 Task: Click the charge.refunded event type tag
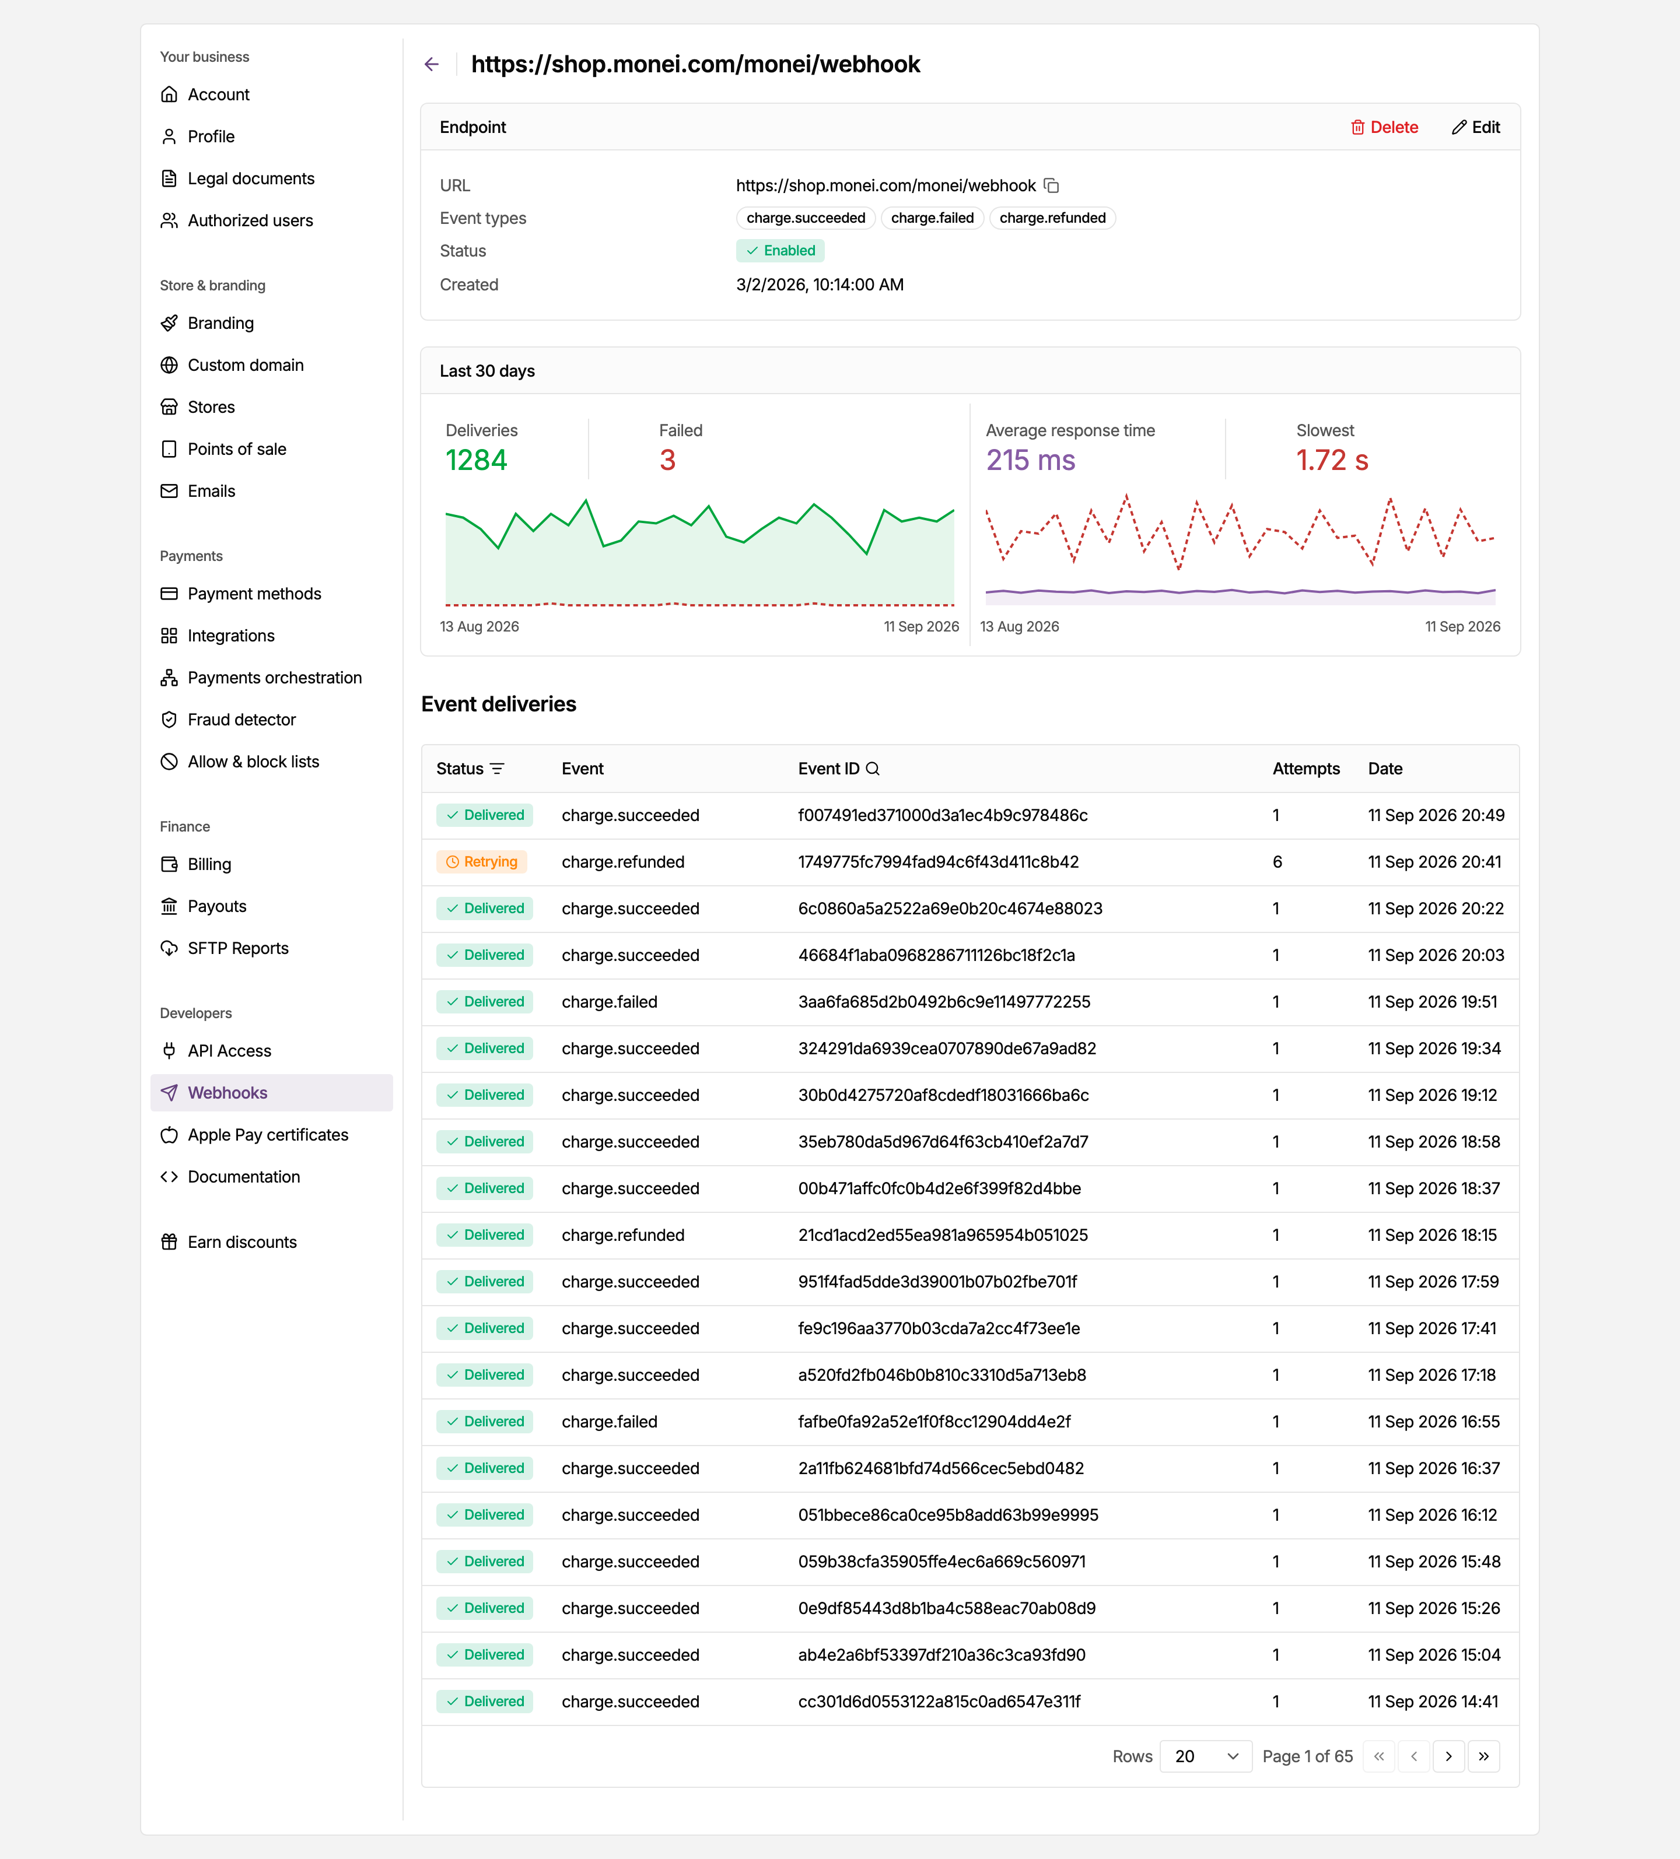pyautogui.click(x=1053, y=219)
